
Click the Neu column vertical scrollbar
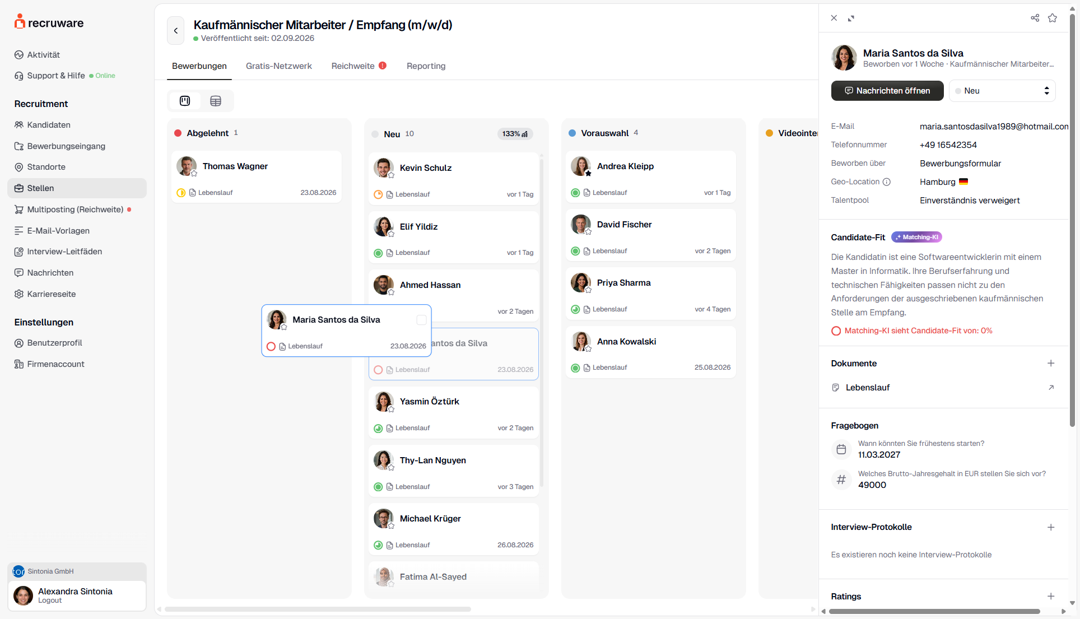point(541,322)
